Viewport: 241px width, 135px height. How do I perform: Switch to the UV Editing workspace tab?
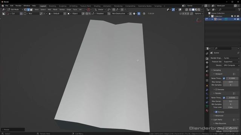[x=73, y=6]
